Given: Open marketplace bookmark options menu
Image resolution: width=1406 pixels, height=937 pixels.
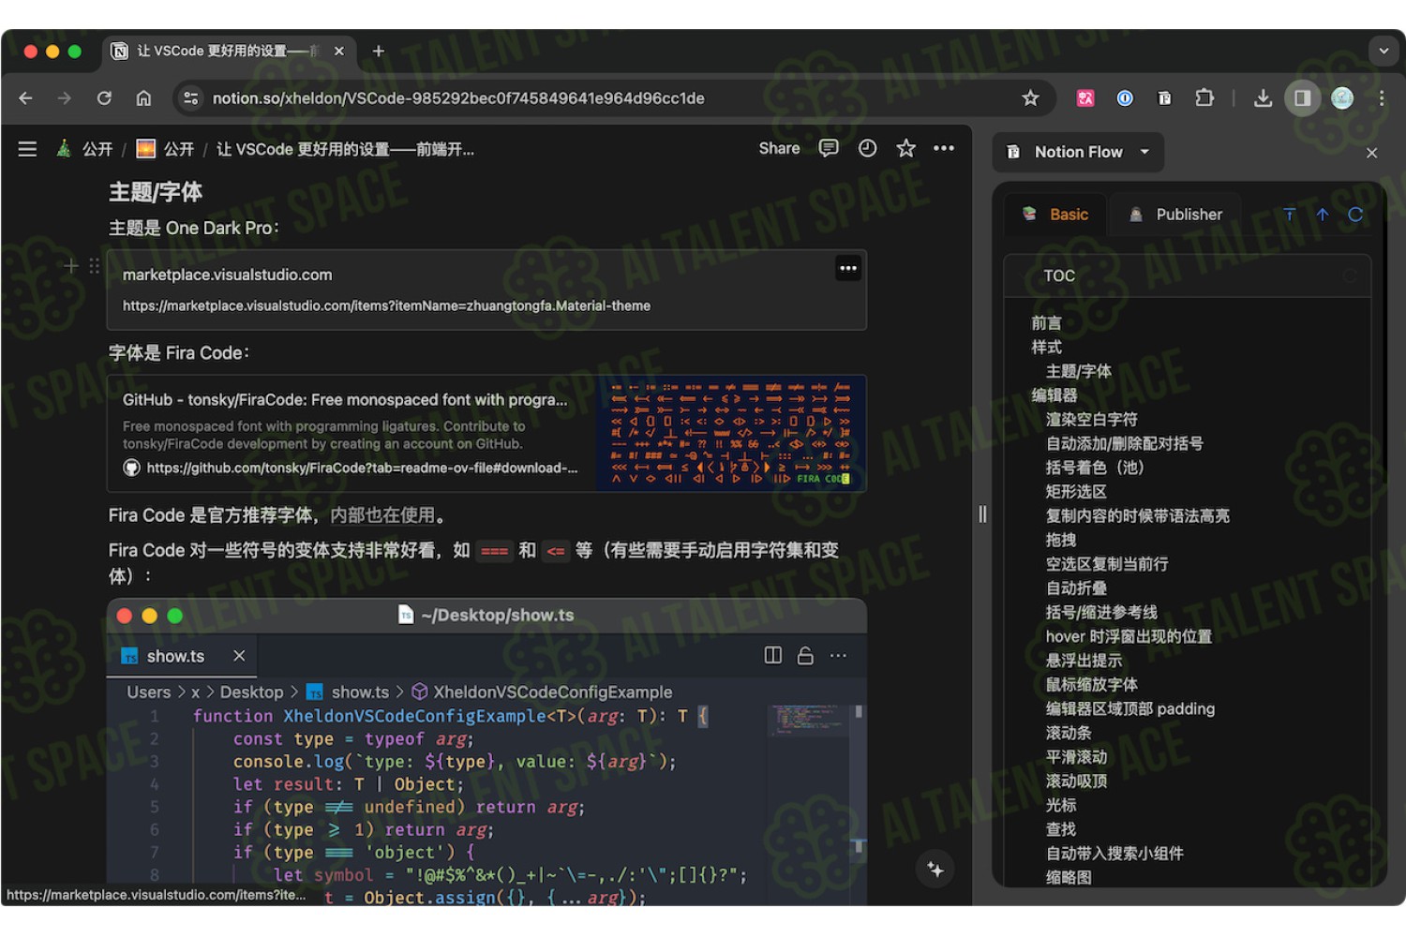Looking at the screenshot, I should pos(848,268).
